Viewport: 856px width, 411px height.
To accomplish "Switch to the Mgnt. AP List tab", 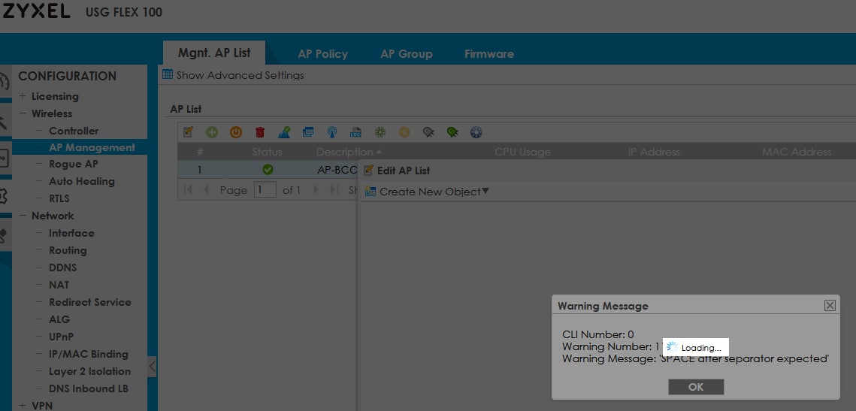I will coord(214,53).
